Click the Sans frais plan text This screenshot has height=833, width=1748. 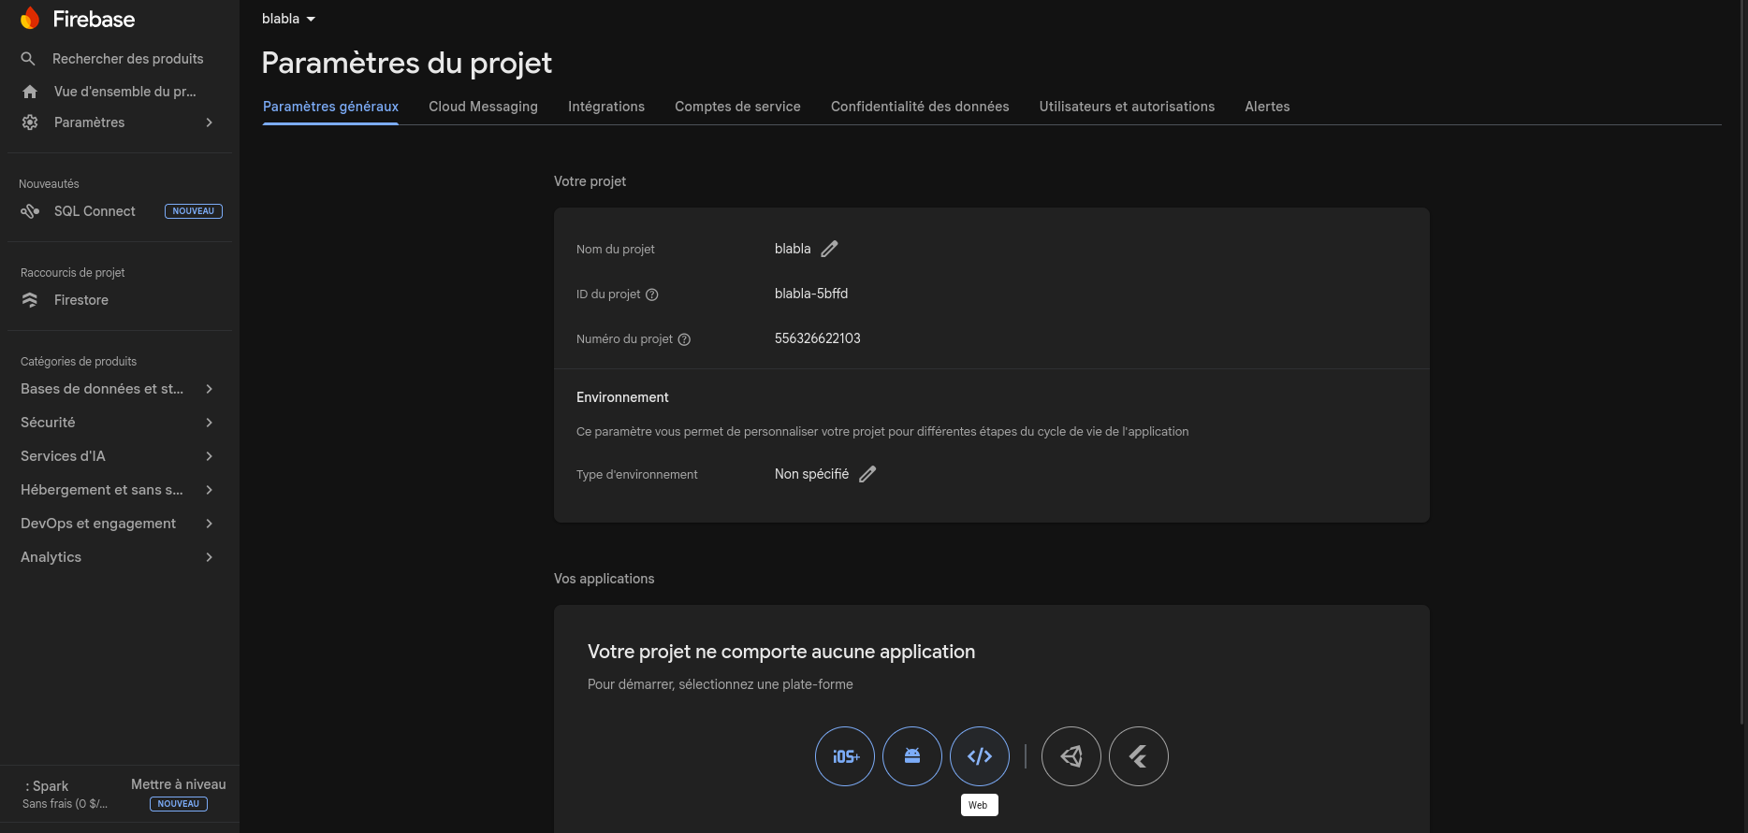click(65, 804)
